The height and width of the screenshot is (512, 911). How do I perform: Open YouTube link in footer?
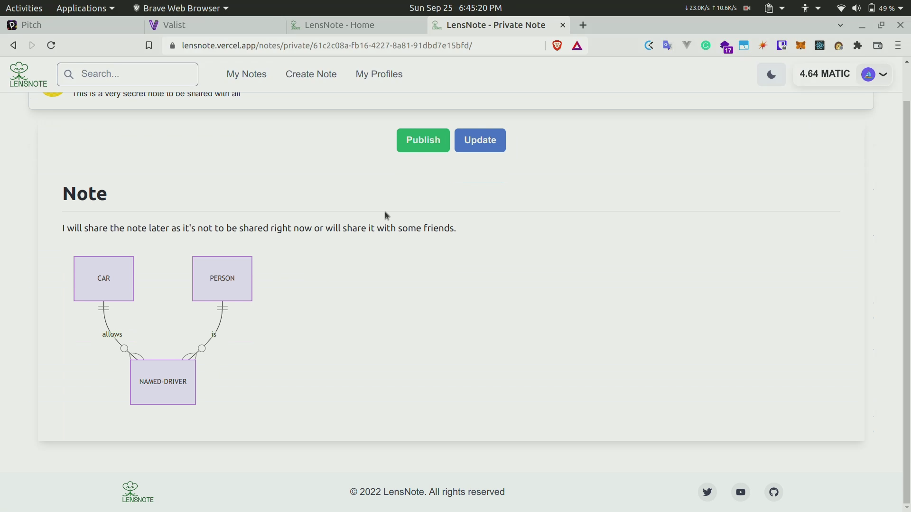pyautogui.click(x=740, y=492)
